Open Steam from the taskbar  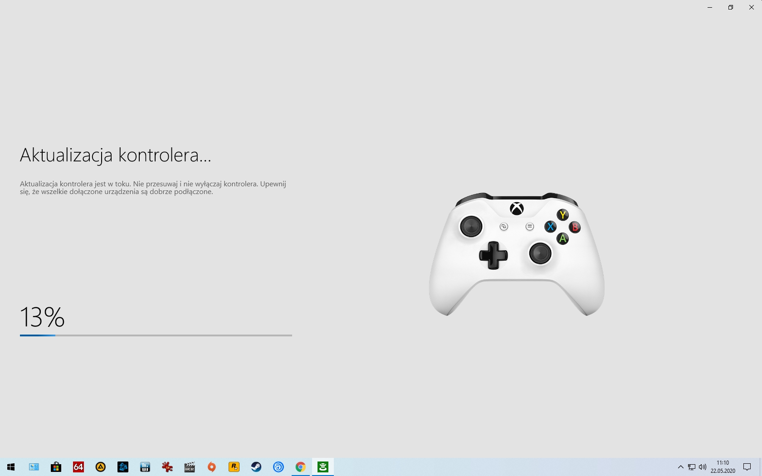tap(256, 467)
